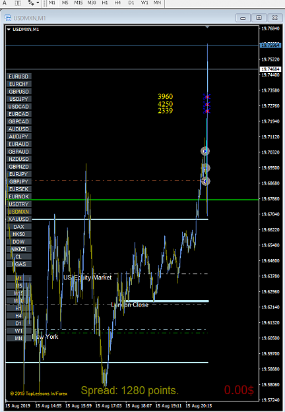Pick the EURSEK symbol button

(x=19, y=189)
